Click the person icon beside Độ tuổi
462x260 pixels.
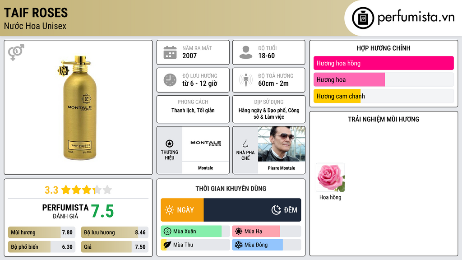(x=246, y=52)
